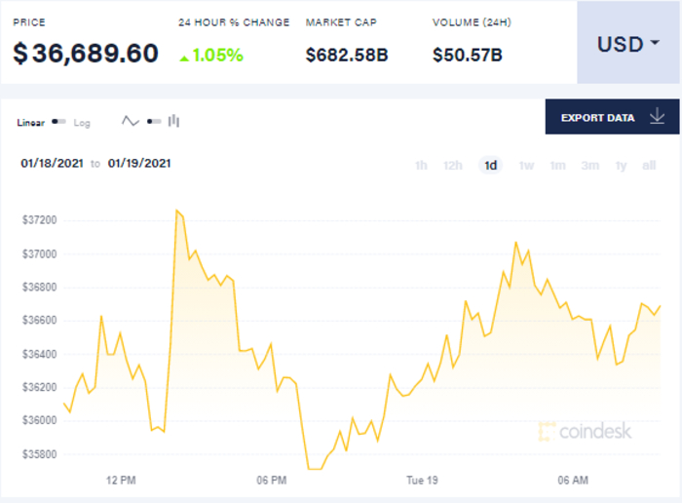Open the start date 01/18/2021 picker

tap(52, 164)
